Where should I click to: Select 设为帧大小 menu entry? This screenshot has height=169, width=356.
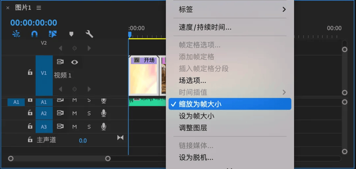[x=196, y=116]
